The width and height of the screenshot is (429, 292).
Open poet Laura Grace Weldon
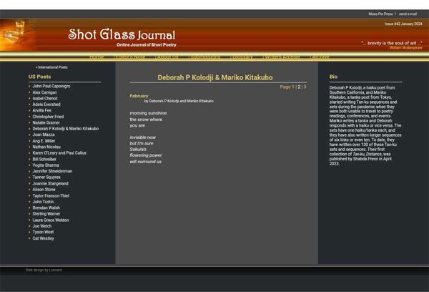coord(51,220)
